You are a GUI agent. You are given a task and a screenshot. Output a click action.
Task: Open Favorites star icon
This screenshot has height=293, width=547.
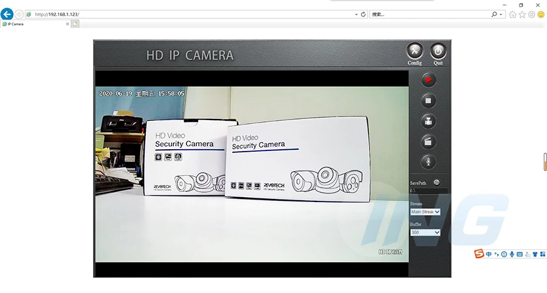522,15
